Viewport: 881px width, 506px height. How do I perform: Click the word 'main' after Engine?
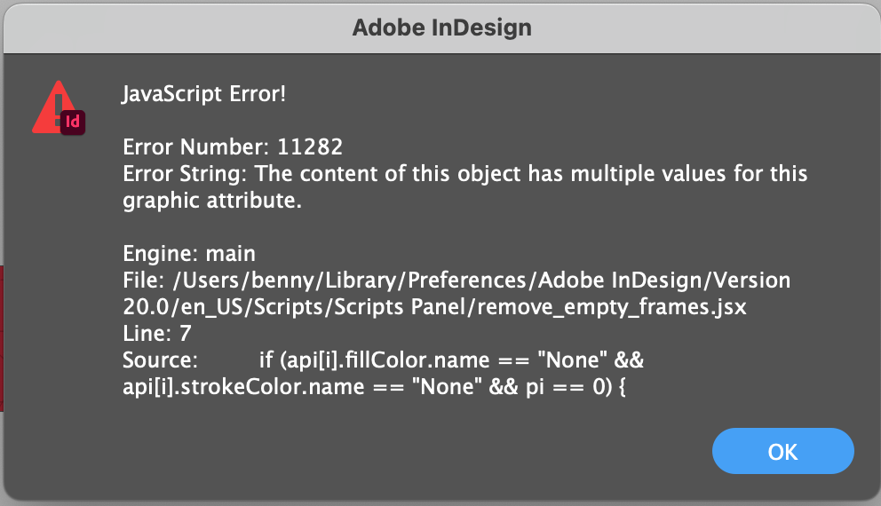click(231, 254)
